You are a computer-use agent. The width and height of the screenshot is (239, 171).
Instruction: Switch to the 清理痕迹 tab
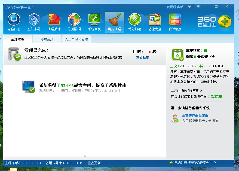pyautogui.click(x=47, y=39)
